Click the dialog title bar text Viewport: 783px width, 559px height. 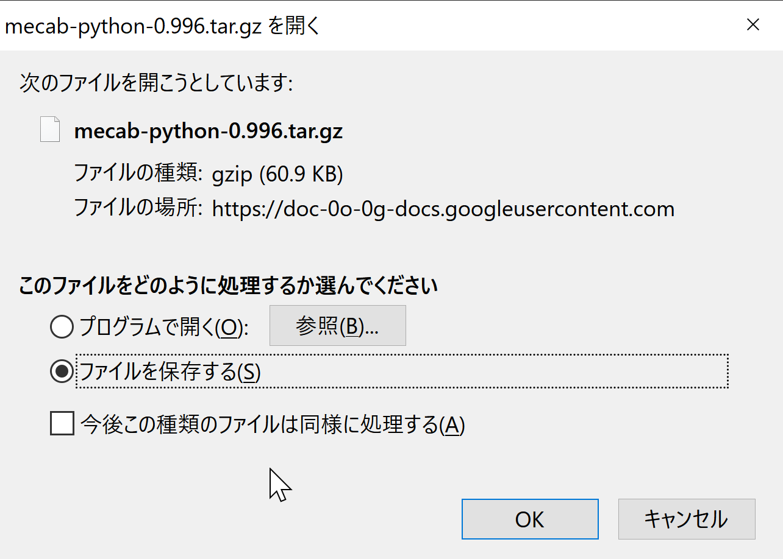[162, 26]
